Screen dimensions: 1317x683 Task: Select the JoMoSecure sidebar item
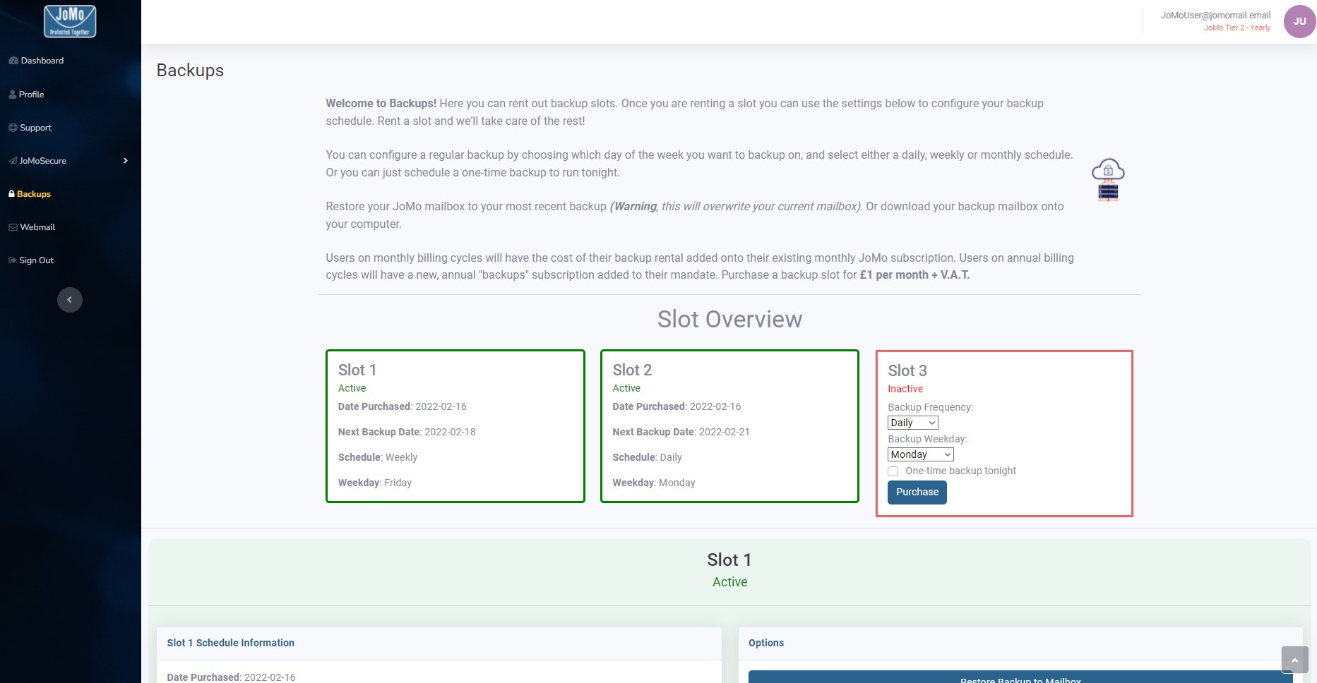click(43, 161)
